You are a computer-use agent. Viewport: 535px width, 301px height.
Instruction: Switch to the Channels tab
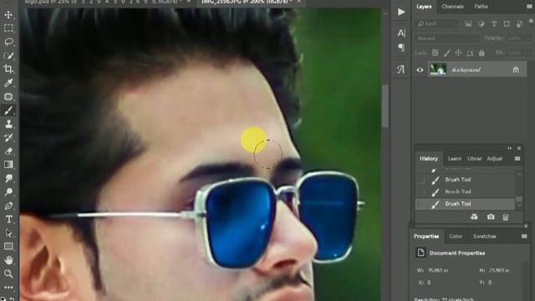[452, 7]
